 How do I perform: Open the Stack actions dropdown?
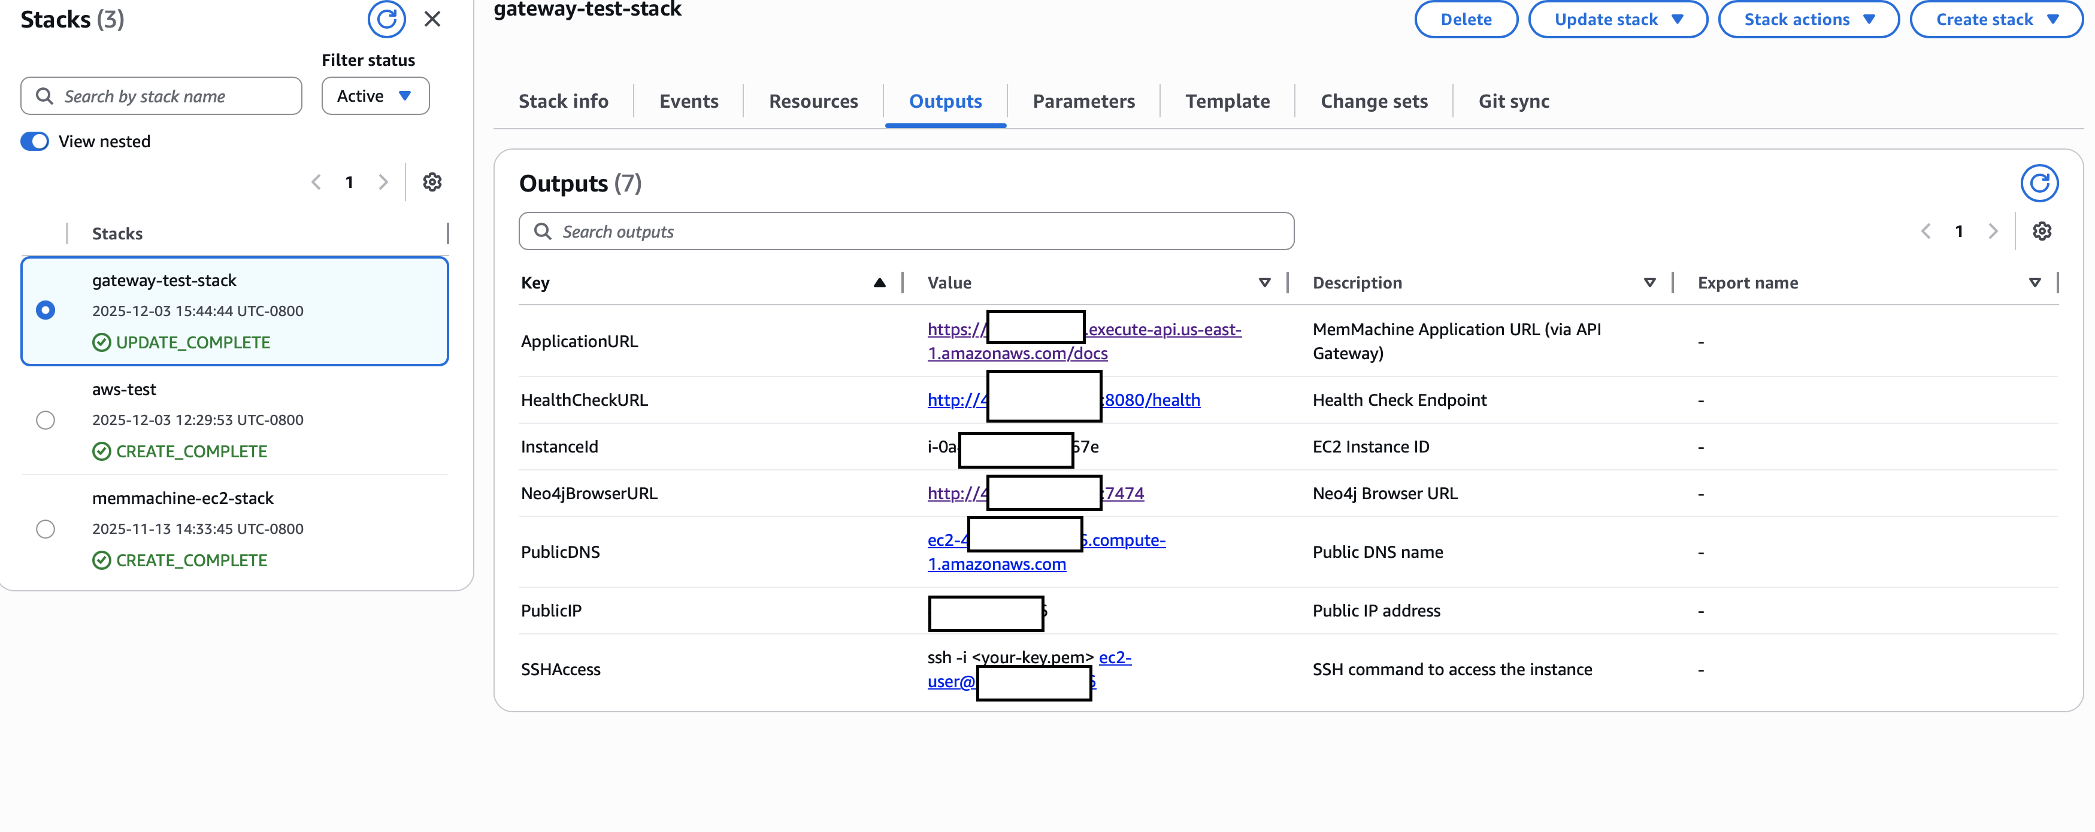(x=1808, y=19)
